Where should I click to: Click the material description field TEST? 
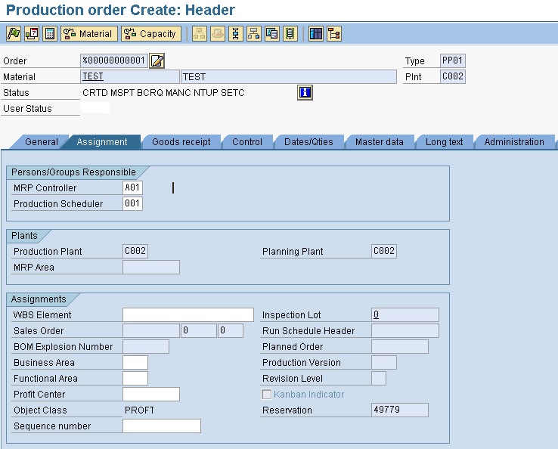289,76
